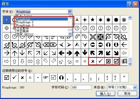
Task: Open the 字体 font dropdown arrow
Action: coord(70,12)
